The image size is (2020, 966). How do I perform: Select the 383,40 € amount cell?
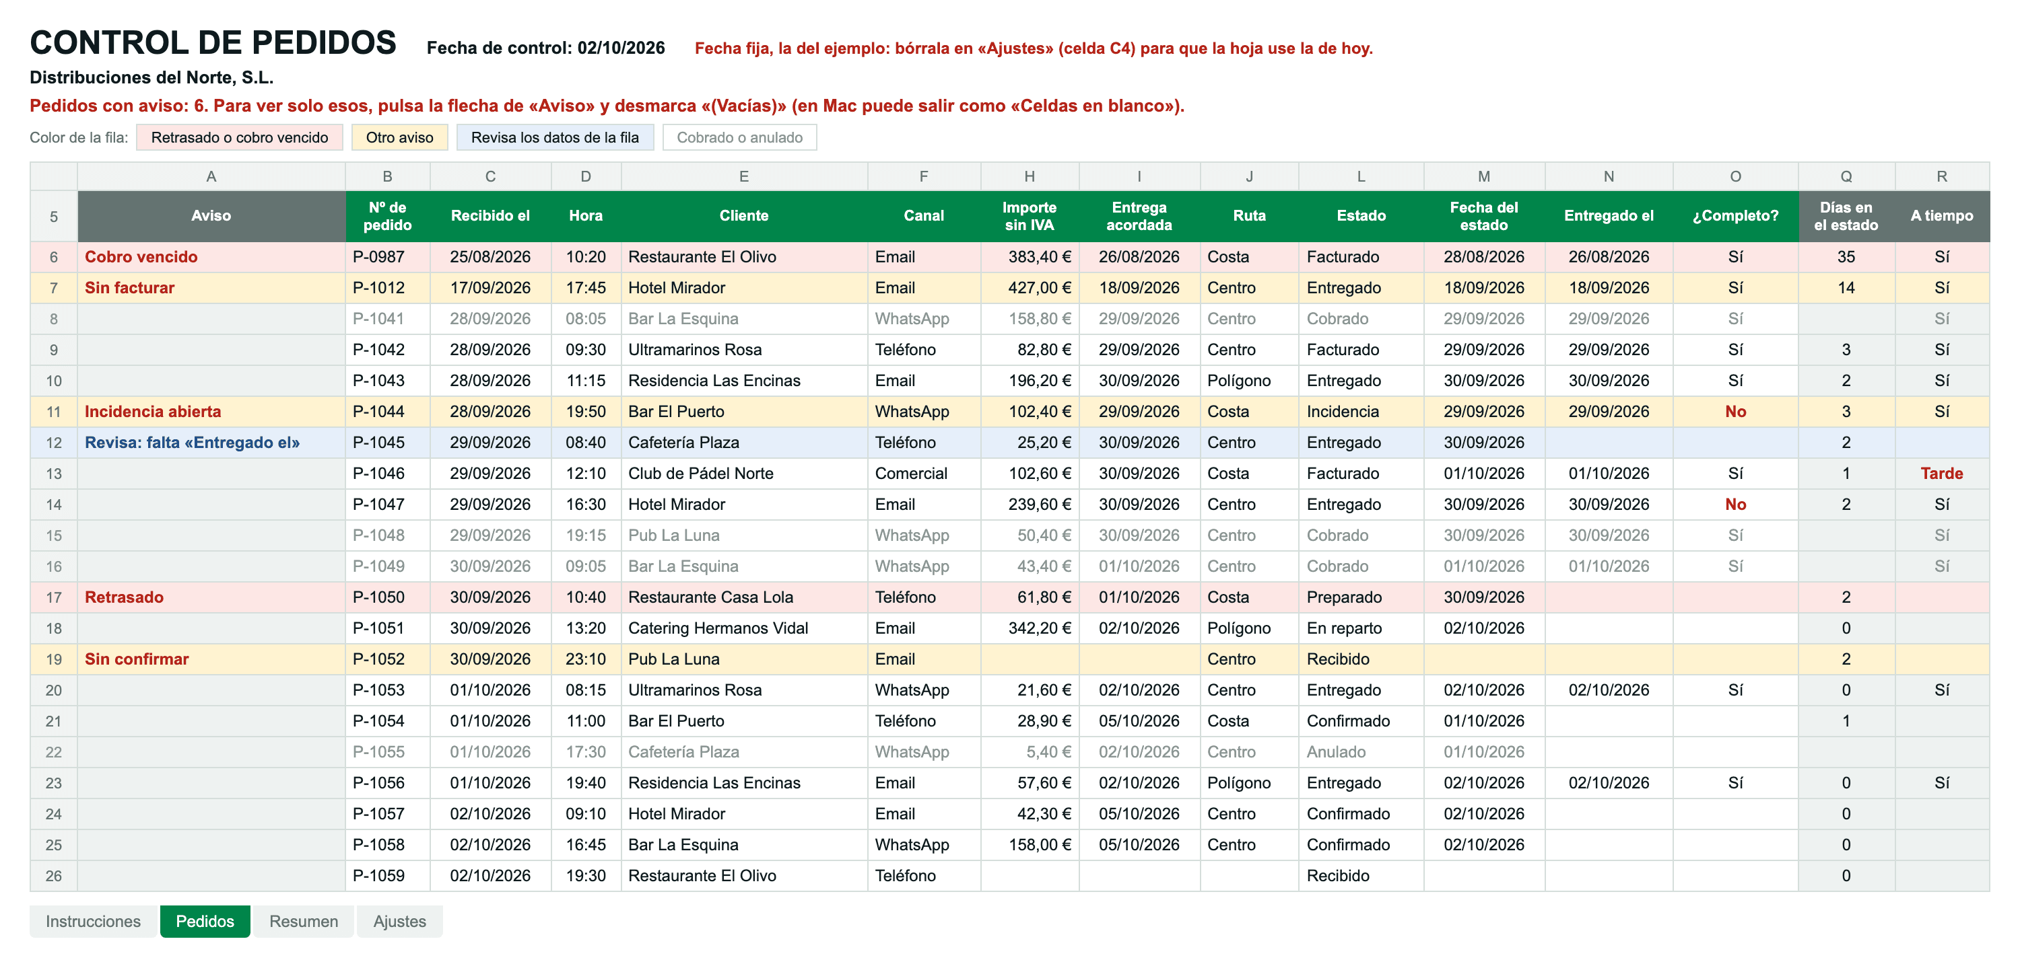point(1030,257)
